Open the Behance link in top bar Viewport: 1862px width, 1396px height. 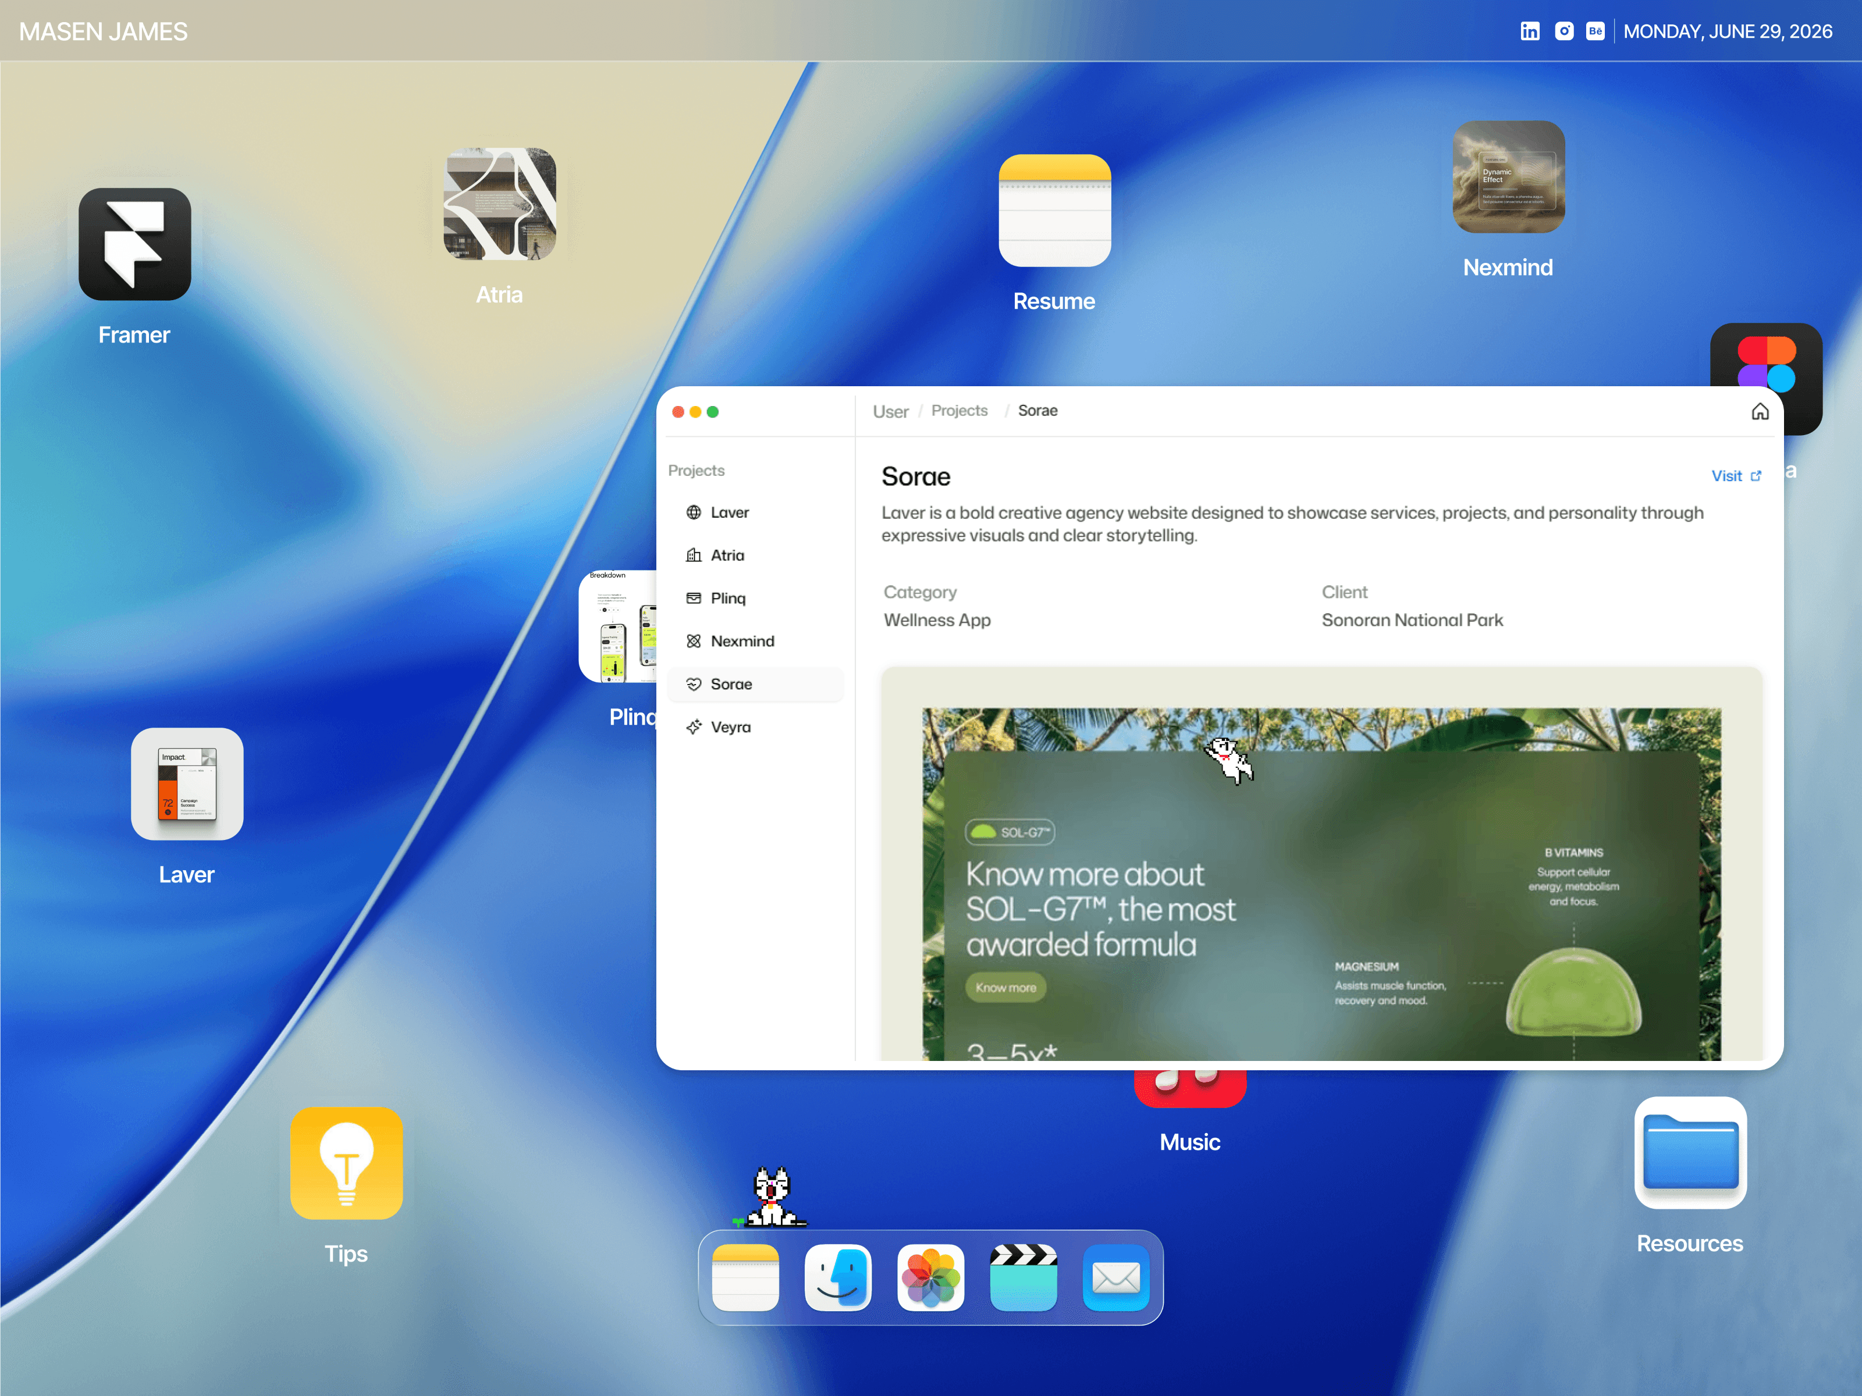click(x=1595, y=31)
